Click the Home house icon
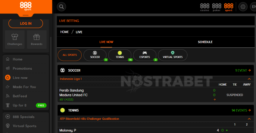Image resolution: width=256 pixels, height=133 pixels. coord(8,59)
